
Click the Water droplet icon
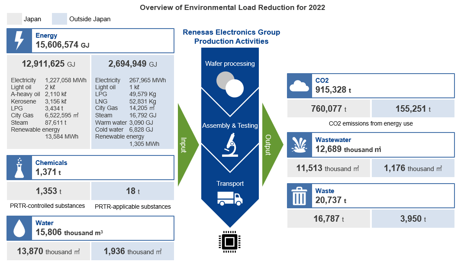19,228
